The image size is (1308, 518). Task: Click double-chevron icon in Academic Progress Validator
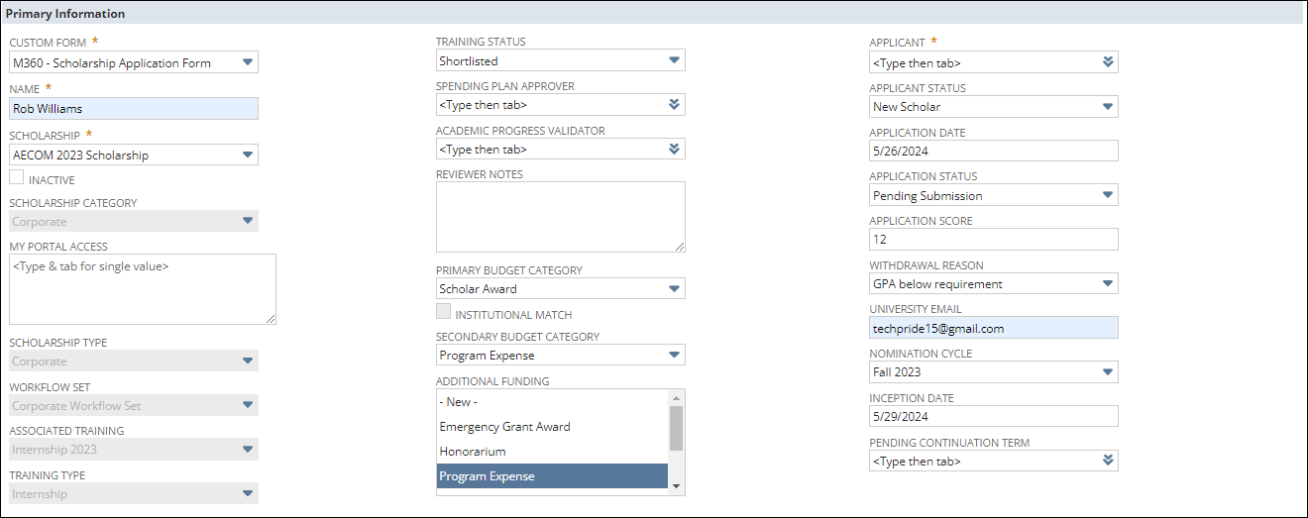click(674, 150)
